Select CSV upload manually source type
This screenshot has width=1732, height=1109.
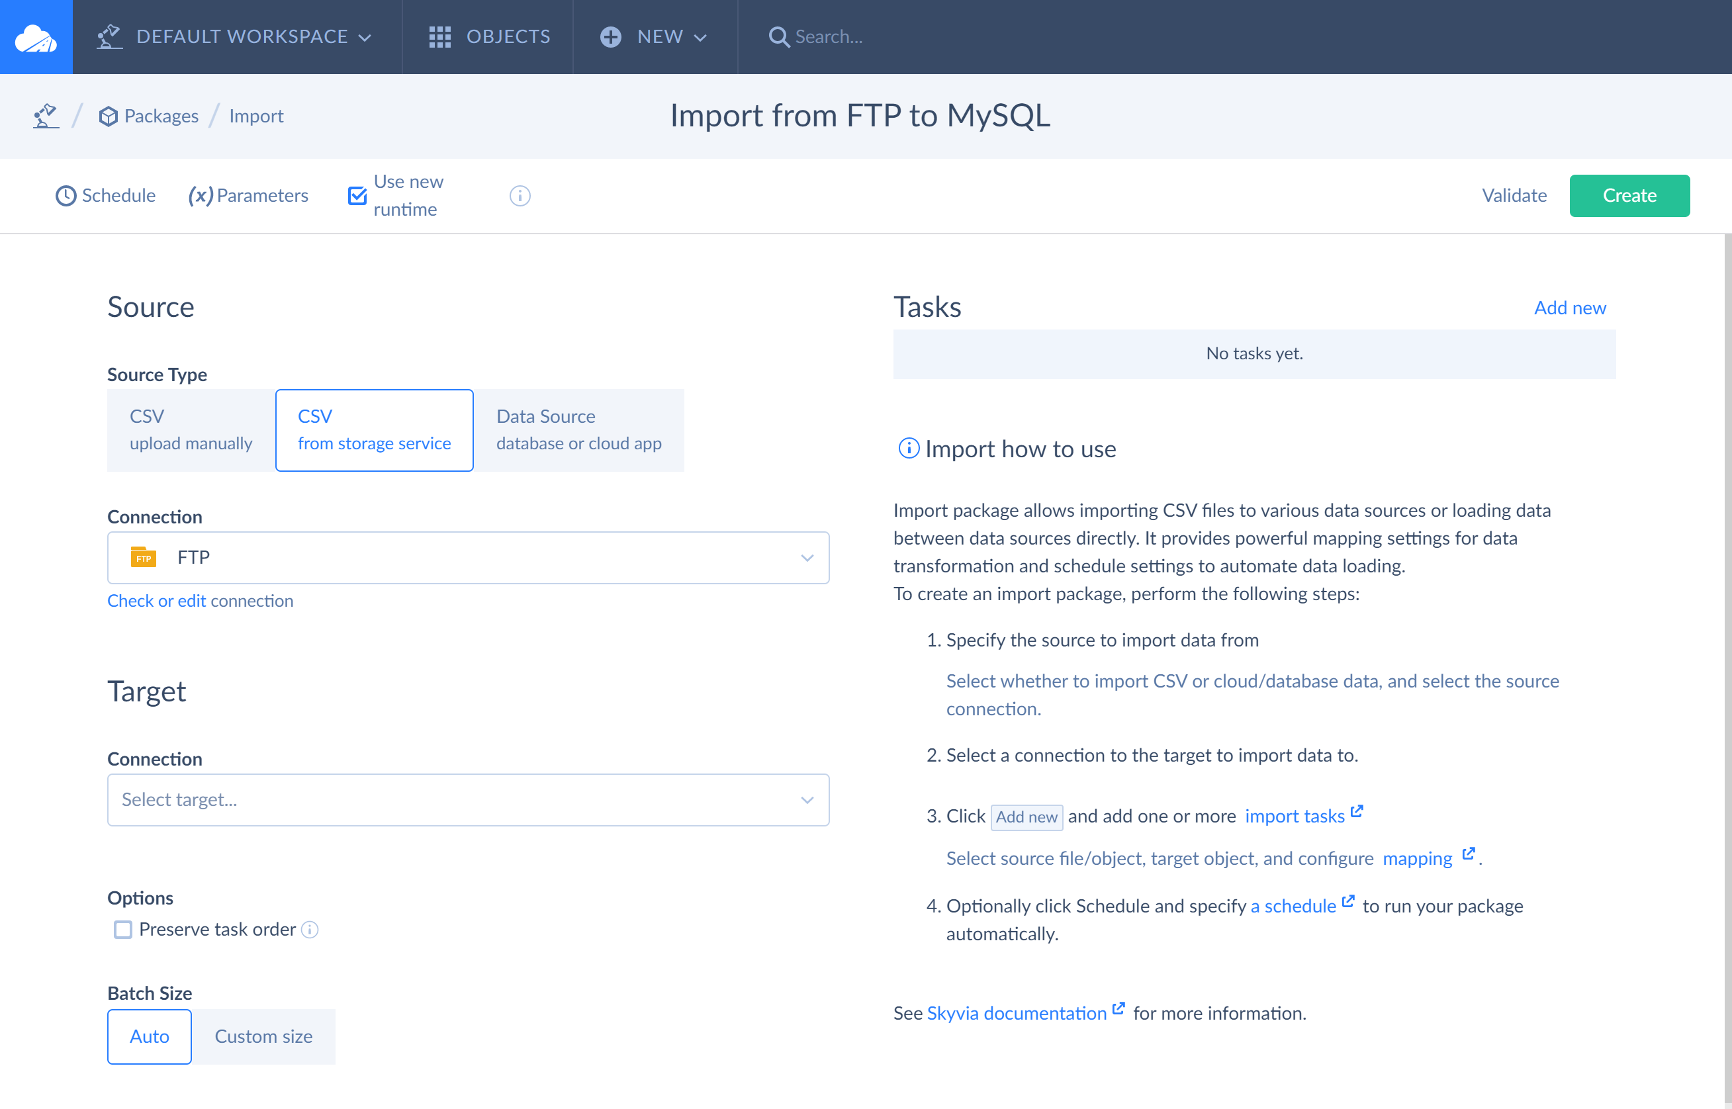(191, 430)
